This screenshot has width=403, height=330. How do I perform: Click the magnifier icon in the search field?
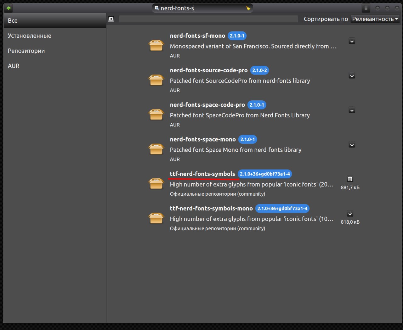[157, 8]
